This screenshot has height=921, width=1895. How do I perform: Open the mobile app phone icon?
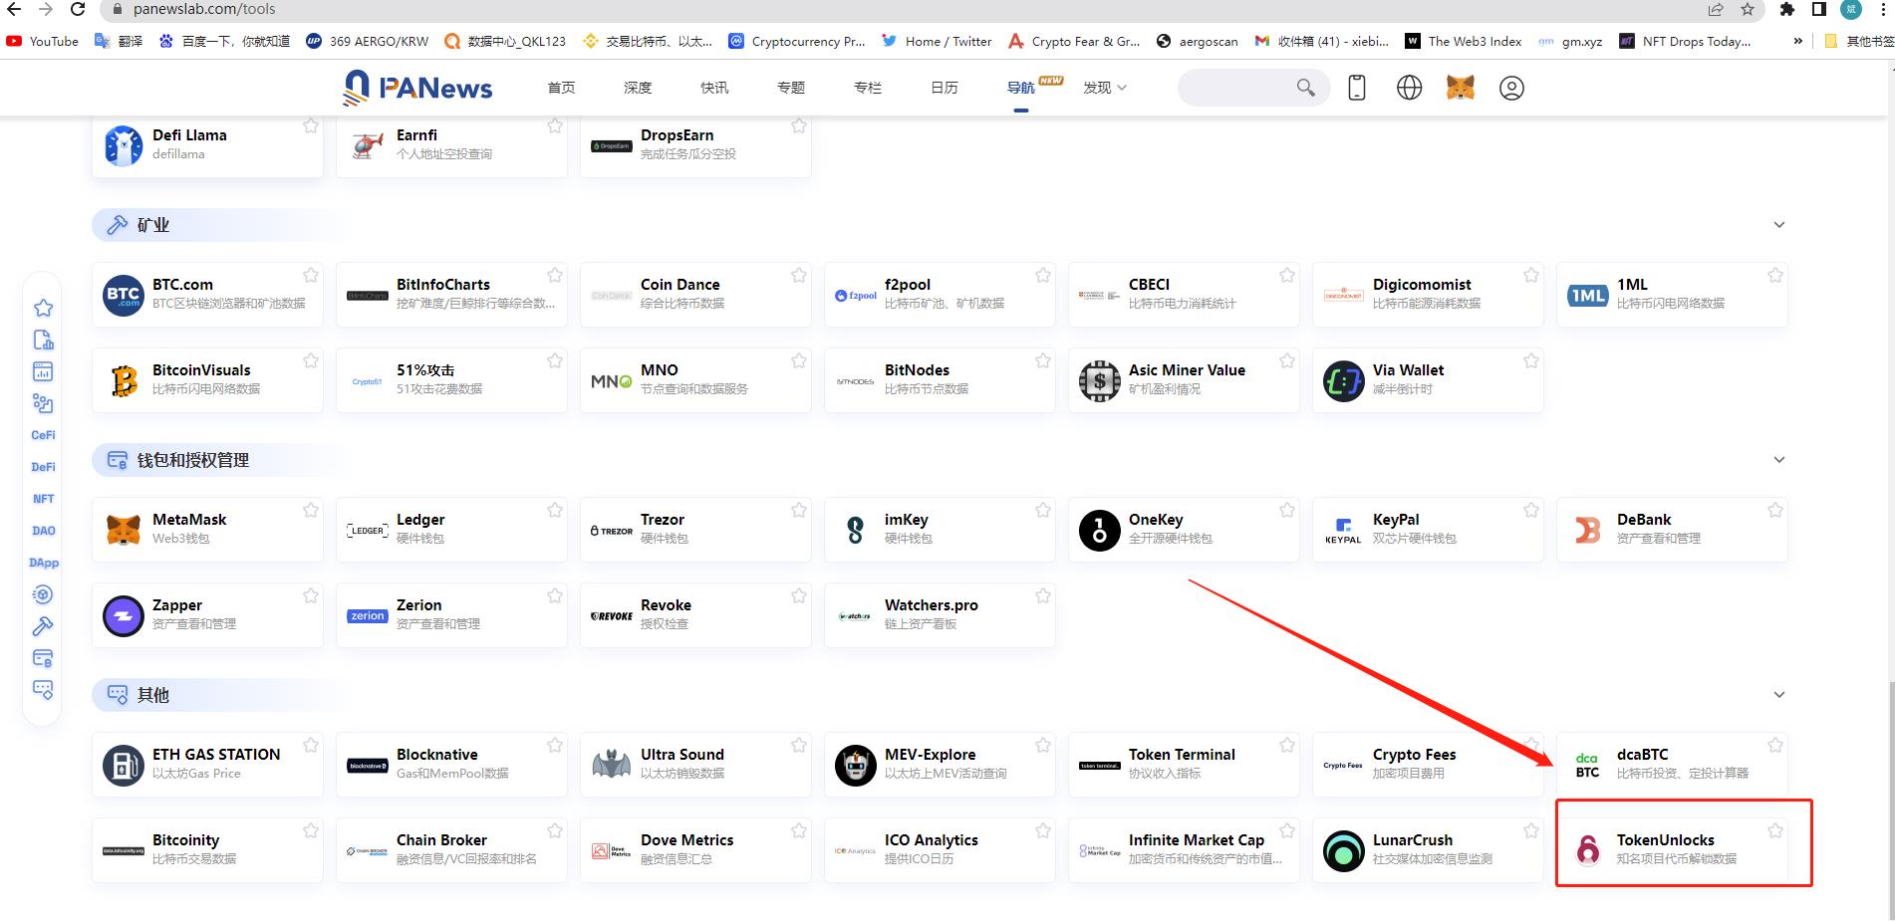[1356, 88]
